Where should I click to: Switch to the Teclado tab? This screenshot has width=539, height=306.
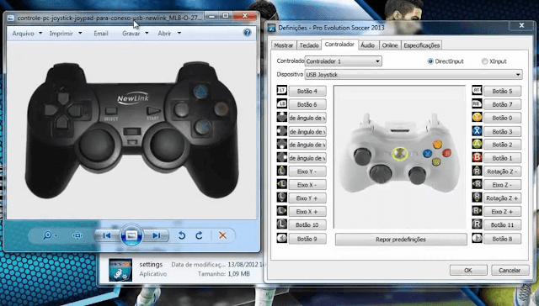point(309,45)
